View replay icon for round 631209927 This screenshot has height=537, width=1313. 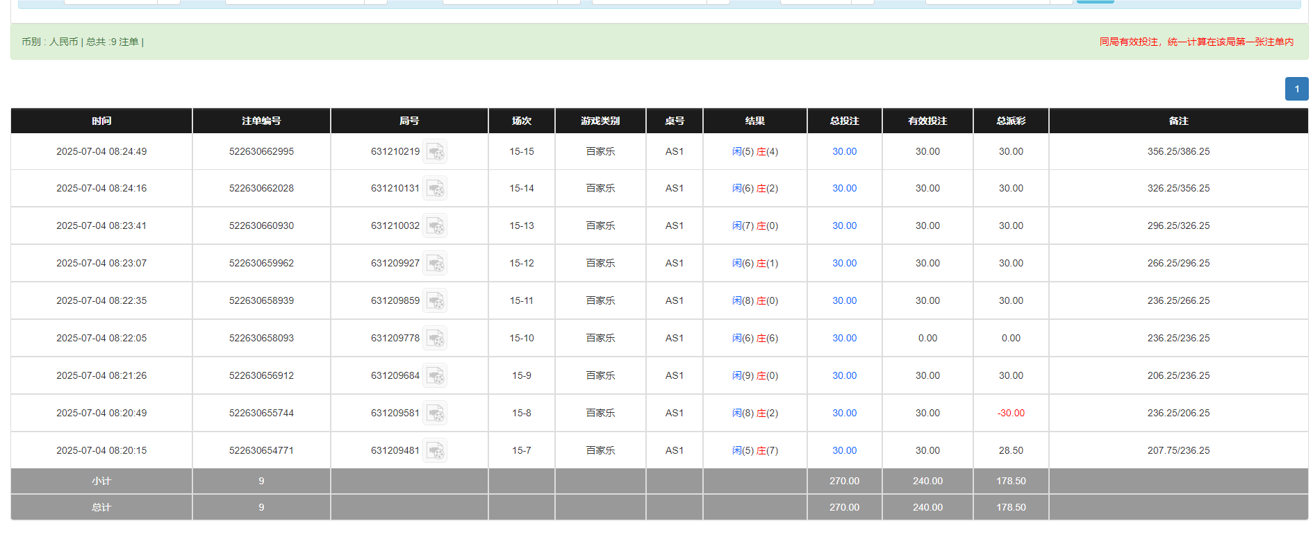435,264
